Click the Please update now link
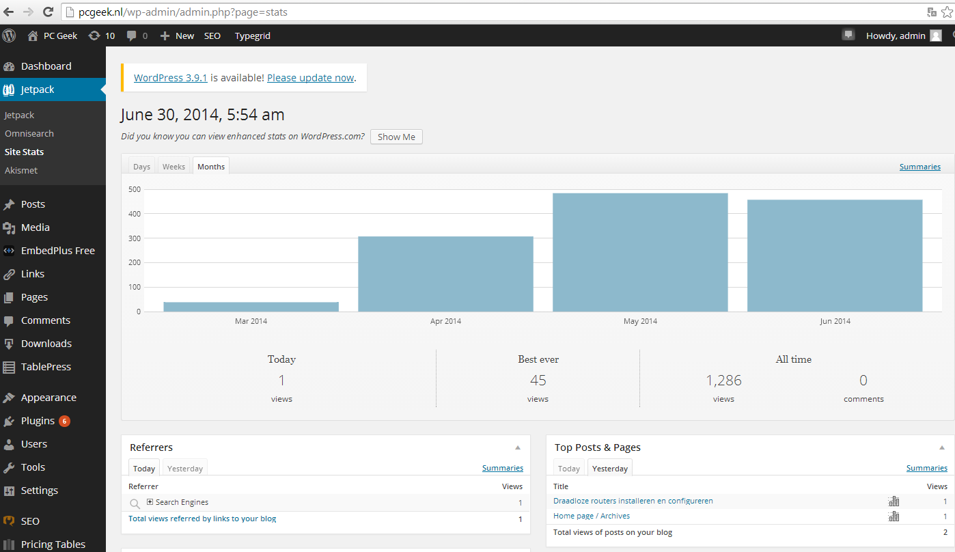Screen dimensions: 955x552 310,78
